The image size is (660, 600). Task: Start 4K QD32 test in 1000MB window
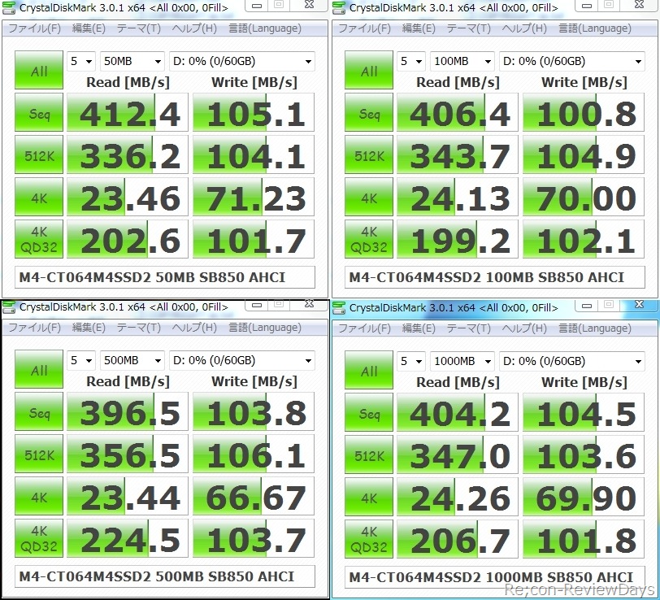(369, 539)
